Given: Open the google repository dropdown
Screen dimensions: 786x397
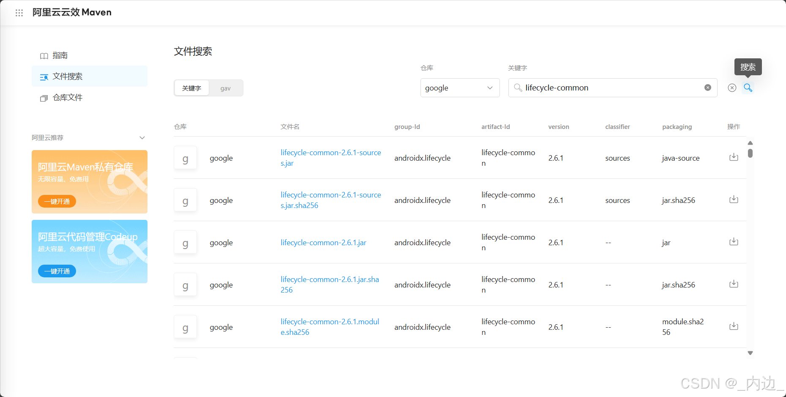Looking at the screenshot, I should [460, 88].
